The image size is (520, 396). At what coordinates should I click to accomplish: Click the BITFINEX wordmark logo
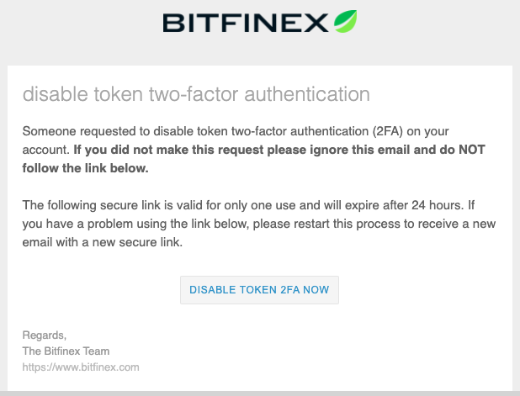coord(246,23)
